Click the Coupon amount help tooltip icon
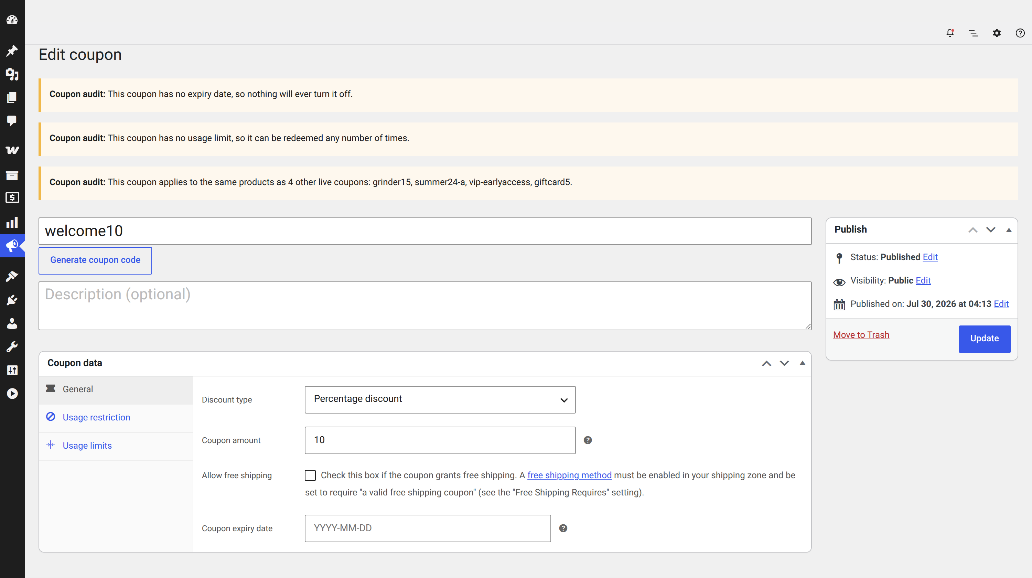1032x578 pixels. (x=588, y=440)
